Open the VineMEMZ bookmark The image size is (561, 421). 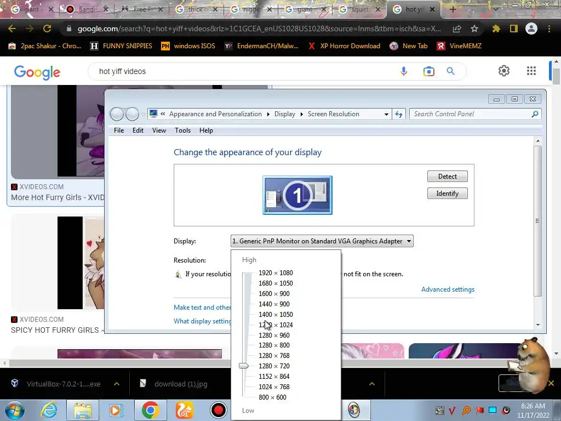tap(460, 46)
